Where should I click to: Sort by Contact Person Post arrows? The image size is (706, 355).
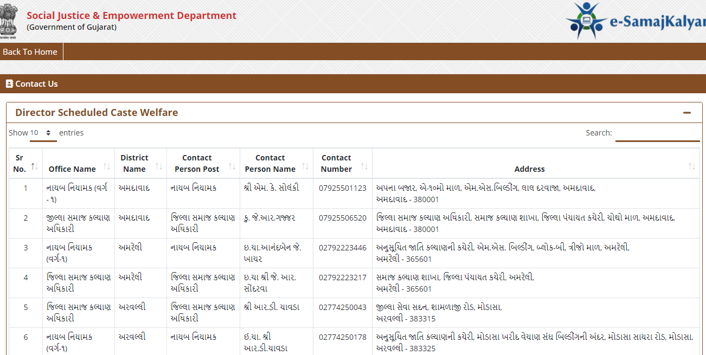pyautogui.click(x=232, y=166)
